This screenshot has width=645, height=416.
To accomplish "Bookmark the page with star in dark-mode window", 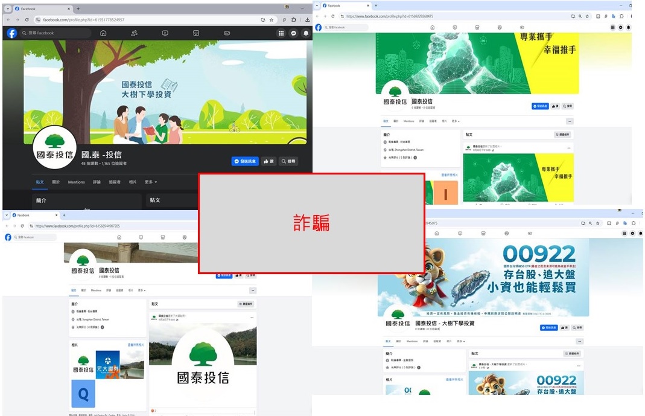I will point(271,19).
